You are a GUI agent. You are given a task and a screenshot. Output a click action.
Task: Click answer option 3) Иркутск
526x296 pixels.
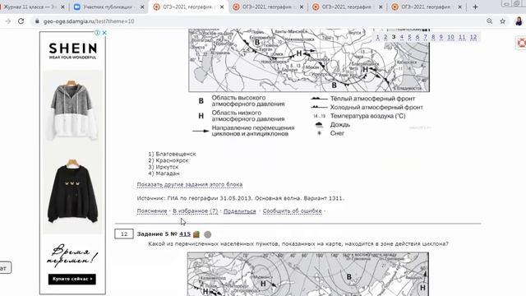164,167
